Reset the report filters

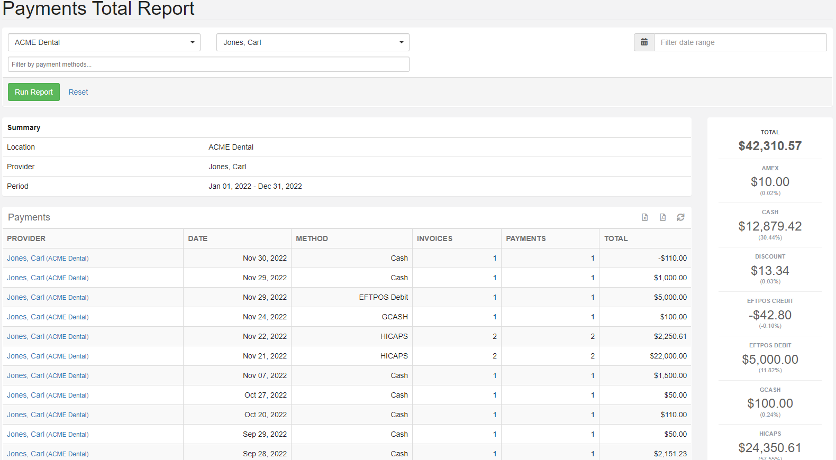[78, 92]
